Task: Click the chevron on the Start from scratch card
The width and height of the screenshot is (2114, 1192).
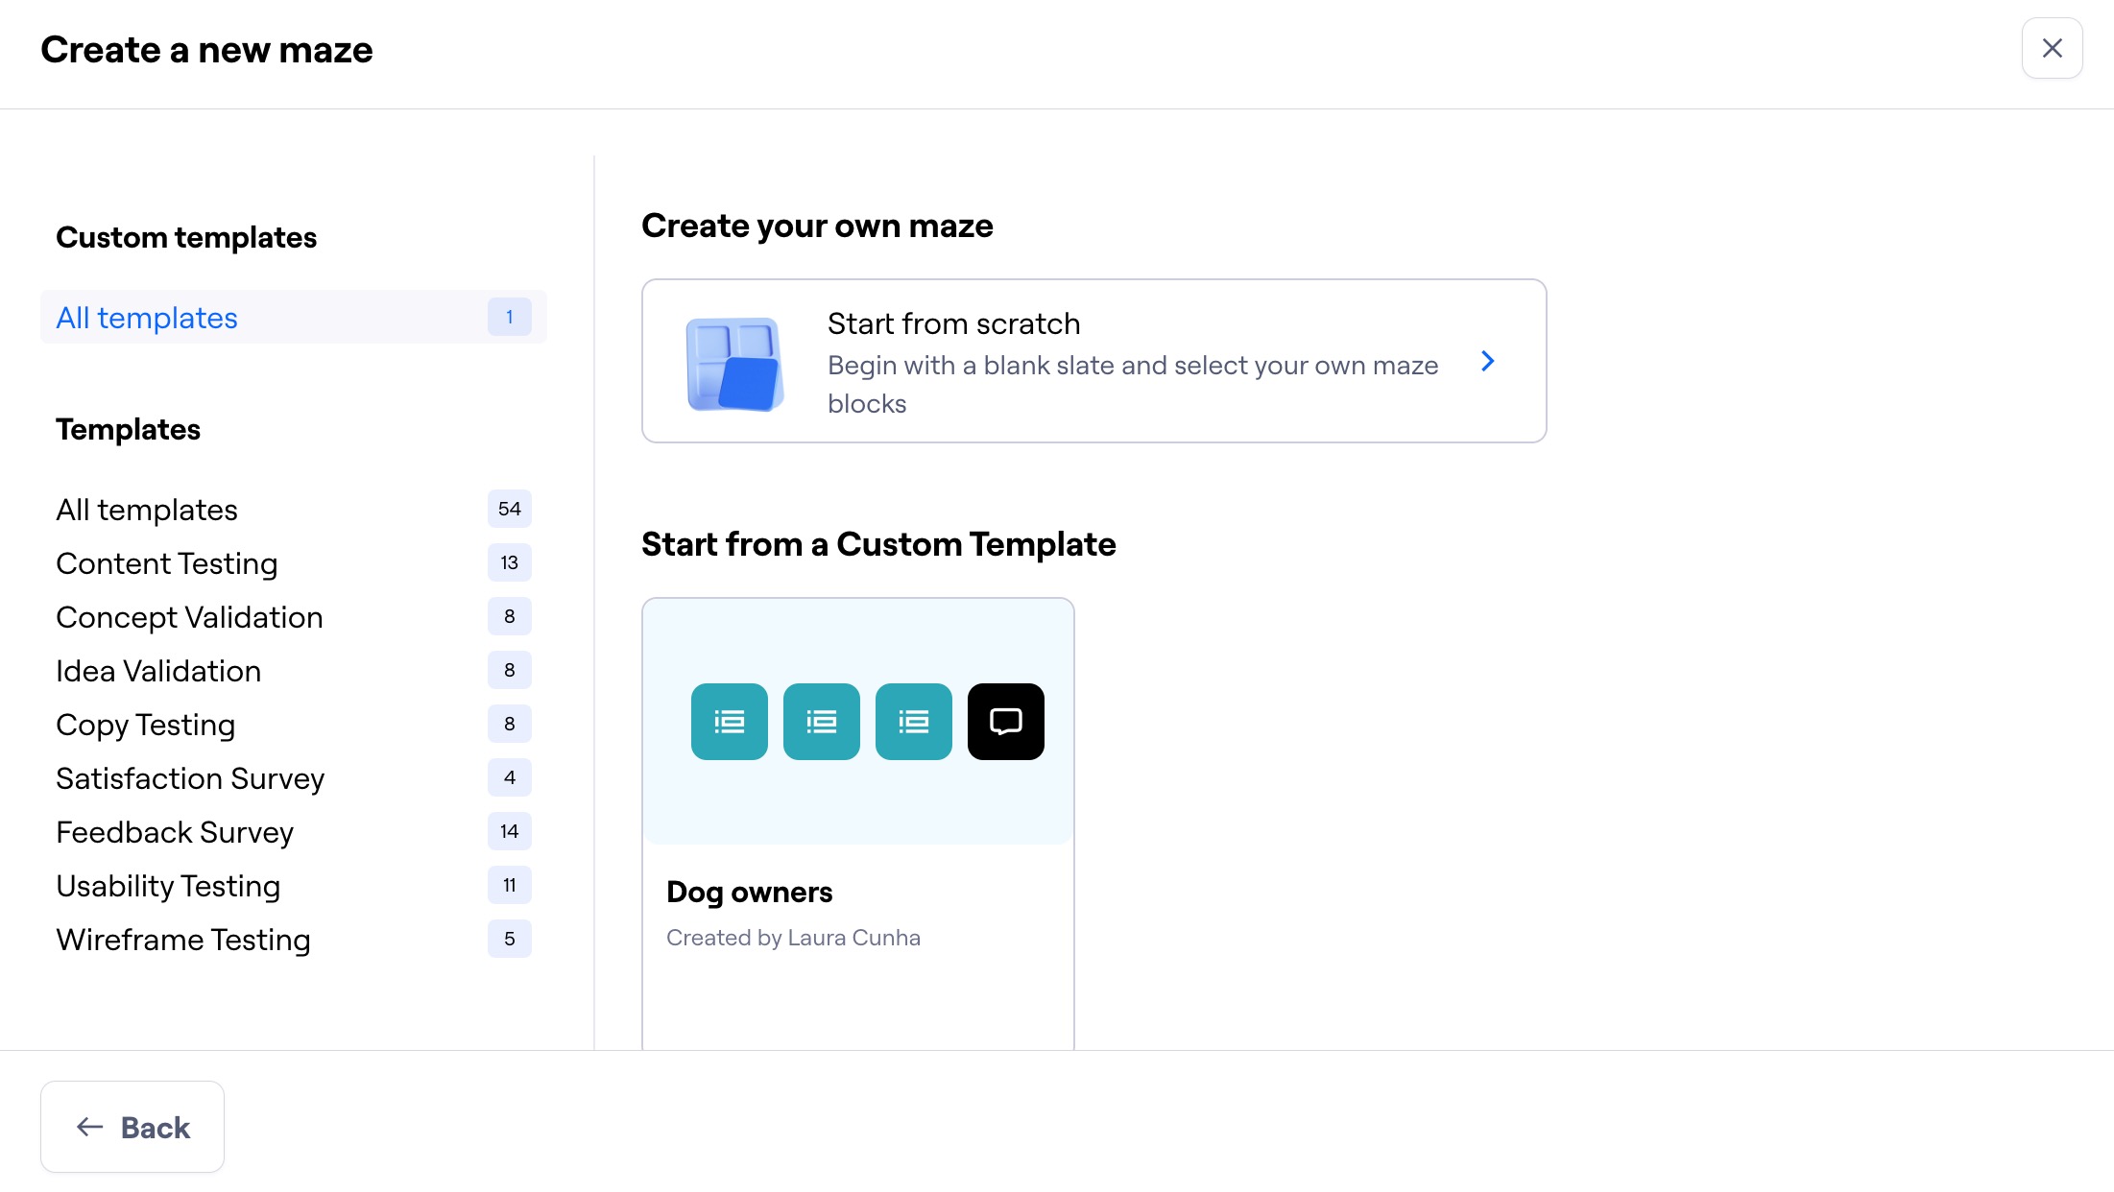Action: (x=1487, y=361)
